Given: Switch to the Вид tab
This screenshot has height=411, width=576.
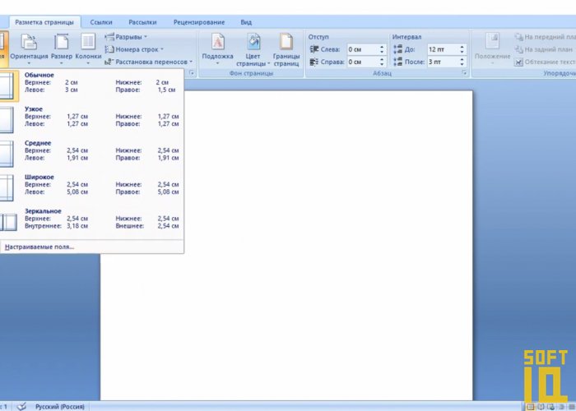Looking at the screenshot, I should pos(246,22).
